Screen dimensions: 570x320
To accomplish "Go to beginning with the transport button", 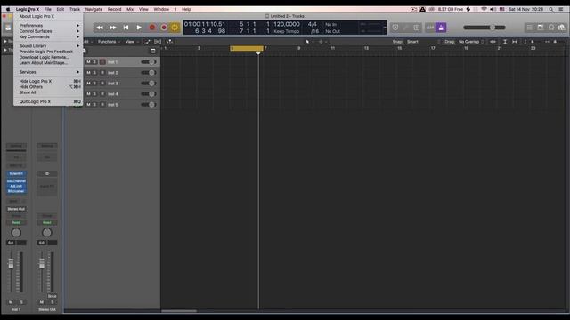I will click(126, 28).
